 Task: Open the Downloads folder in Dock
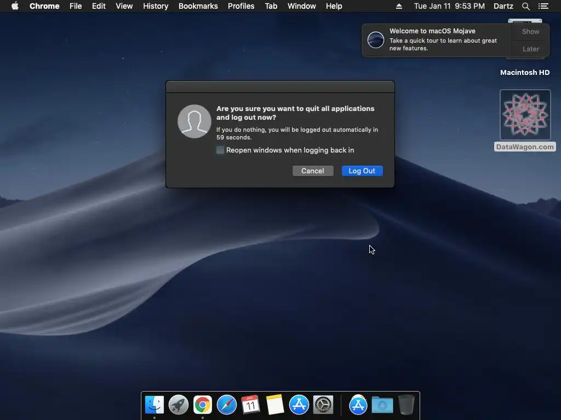coord(382,405)
